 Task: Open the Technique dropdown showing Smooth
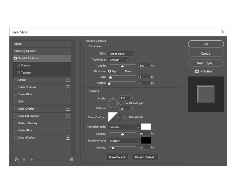coord(119,60)
